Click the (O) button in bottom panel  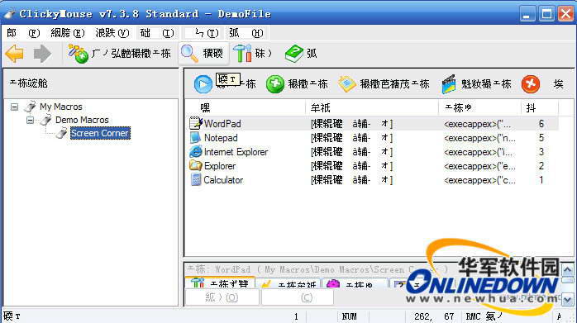click(222, 297)
